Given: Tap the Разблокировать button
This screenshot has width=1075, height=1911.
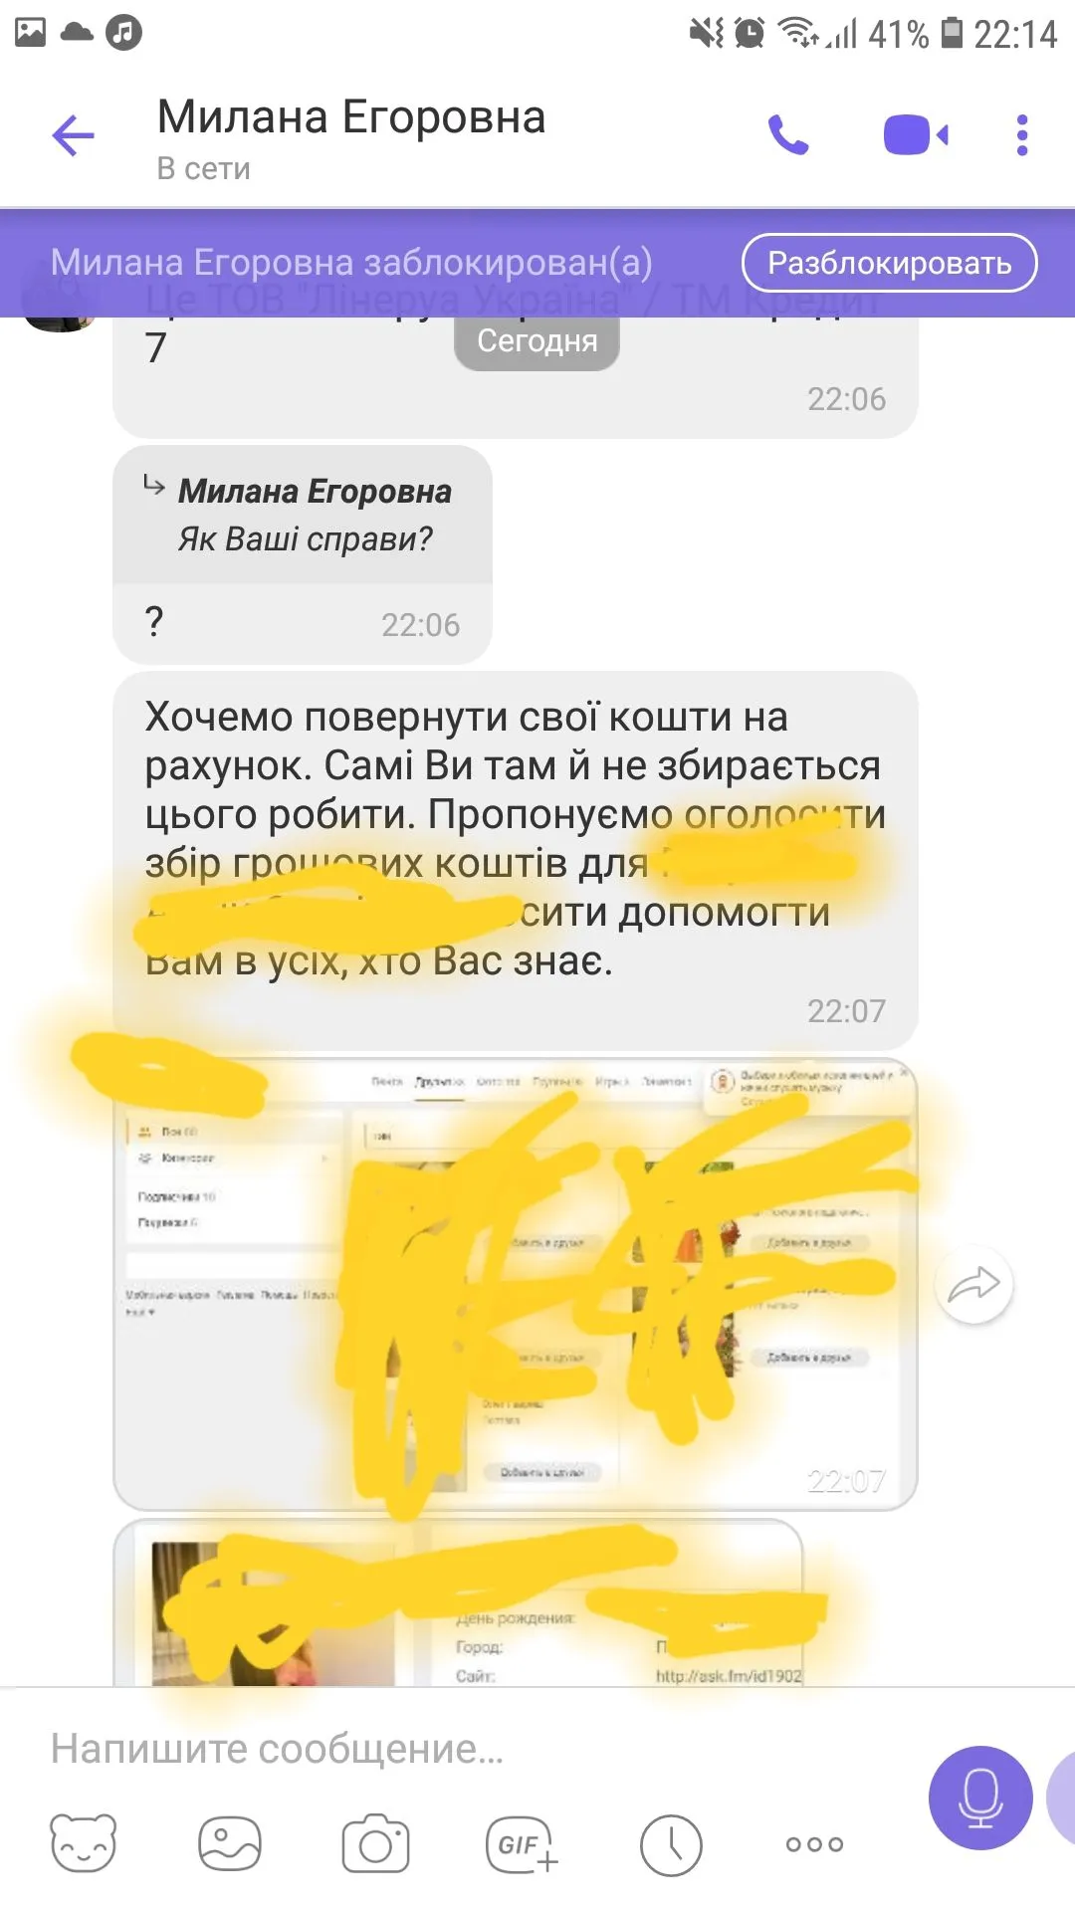Looking at the screenshot, I should click(x=890, y=263).
